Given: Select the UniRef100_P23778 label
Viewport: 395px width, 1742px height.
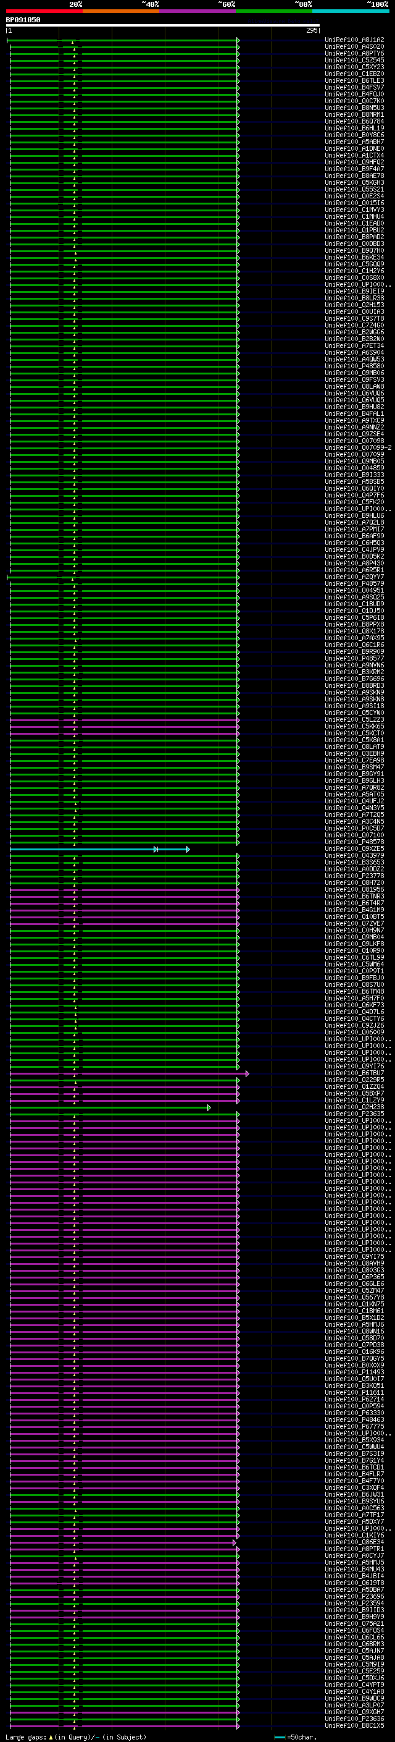Looking at the screenshot, I should point(354,876).
